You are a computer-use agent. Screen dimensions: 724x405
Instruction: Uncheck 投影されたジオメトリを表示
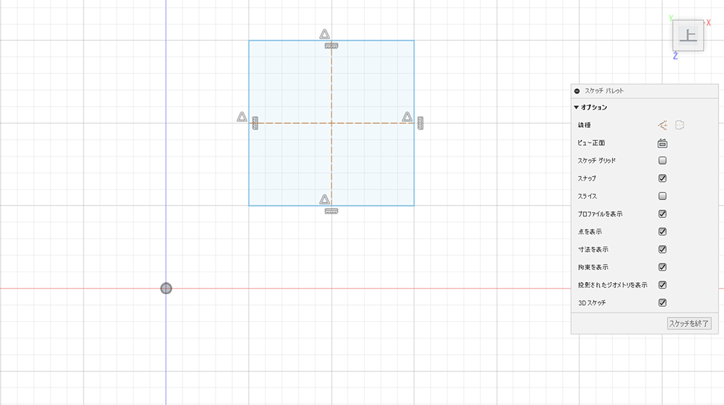pyautogui.click(x=662, y=284)
